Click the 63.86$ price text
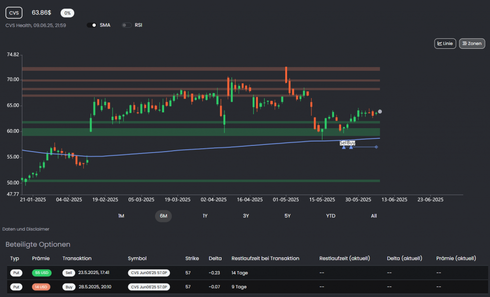This screenshot has height=297, width=490. click(41, 12)
